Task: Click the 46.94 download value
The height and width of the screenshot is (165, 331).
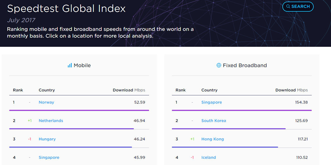Action: pos(139,121)
